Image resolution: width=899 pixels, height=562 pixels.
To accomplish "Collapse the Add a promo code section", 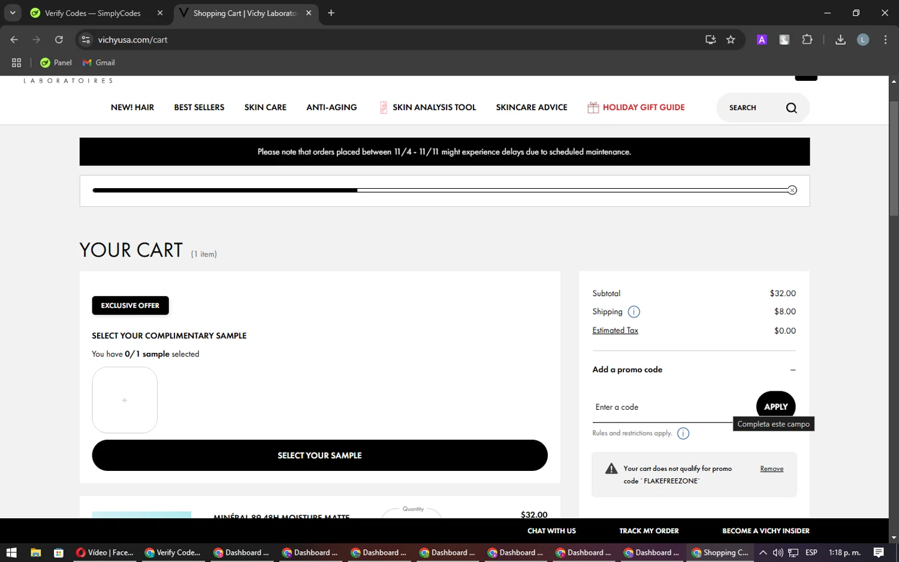I will pyautogui.click(x=793, y=370).
